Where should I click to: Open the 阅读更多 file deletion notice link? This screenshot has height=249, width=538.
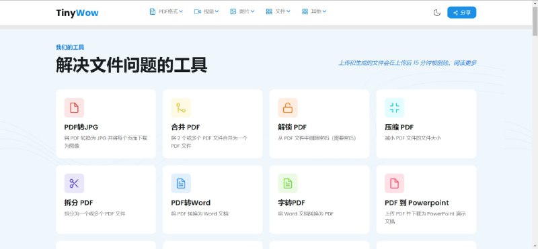coord(465,63)
